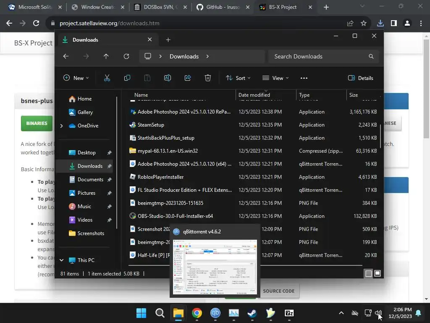Open Chrome tab search chevron

tap(362, 6)
